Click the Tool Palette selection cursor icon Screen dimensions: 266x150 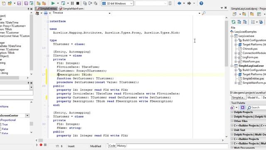243,107
